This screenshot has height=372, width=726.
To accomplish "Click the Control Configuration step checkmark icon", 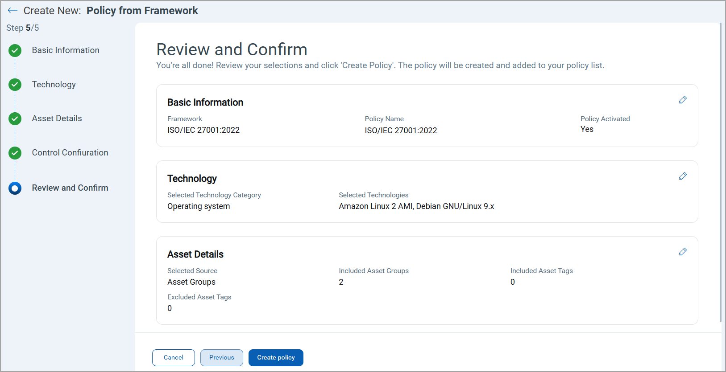I will [x=15, y=153].
